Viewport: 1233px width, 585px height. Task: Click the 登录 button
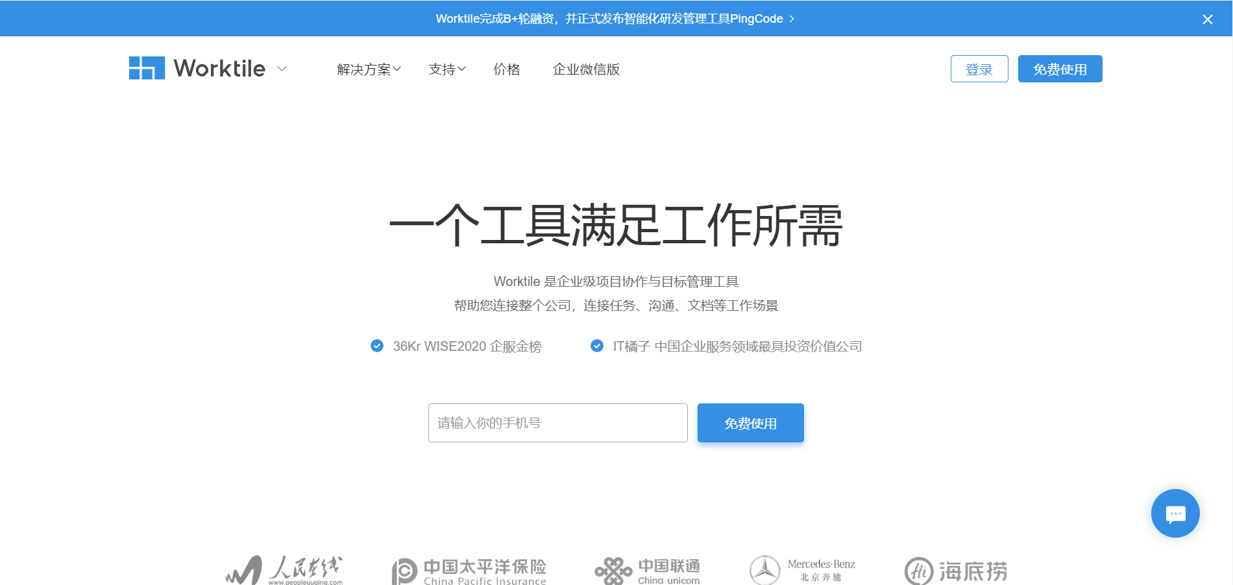[x=979, y=69]
